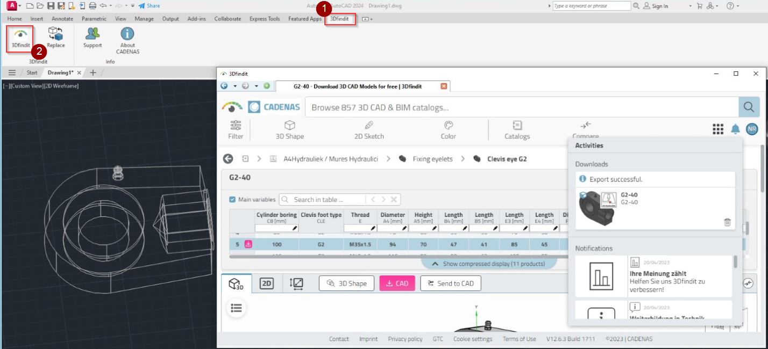Click the Send to CAD button
768x349 pixels.
coord(451,283)
